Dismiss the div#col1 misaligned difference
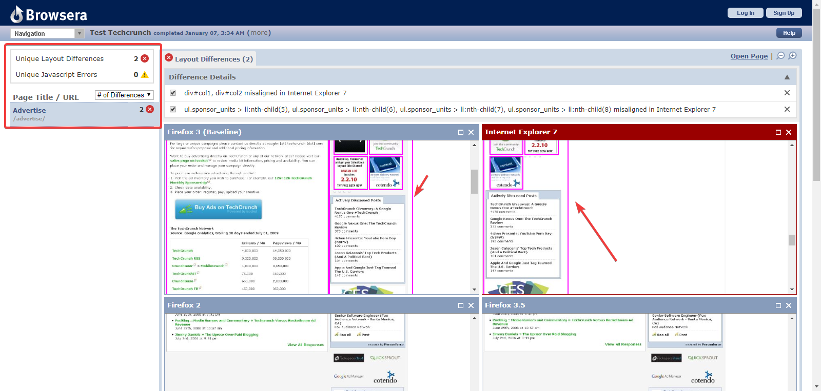This screenshot has width=821, height=391. [x=787, y=93]
